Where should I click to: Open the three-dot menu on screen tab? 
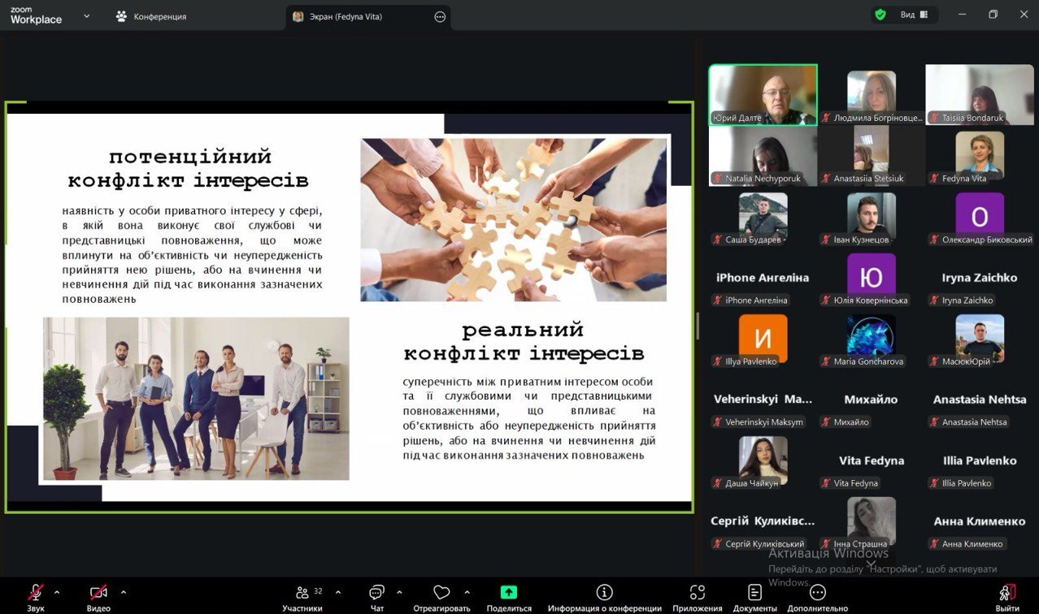[440, 16]
